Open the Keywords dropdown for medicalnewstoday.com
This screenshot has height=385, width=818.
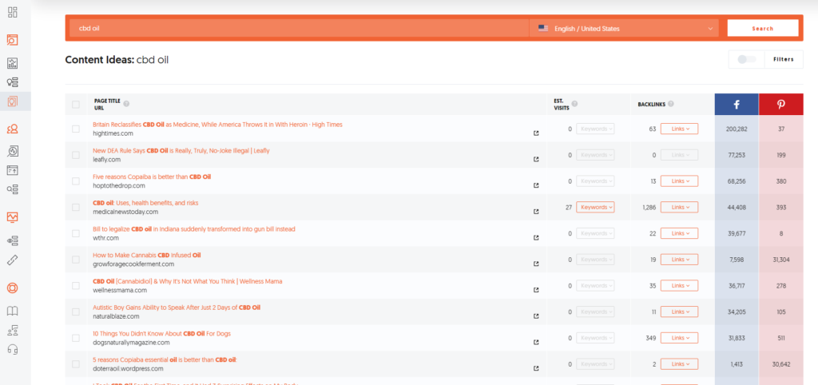pos(595,207)
